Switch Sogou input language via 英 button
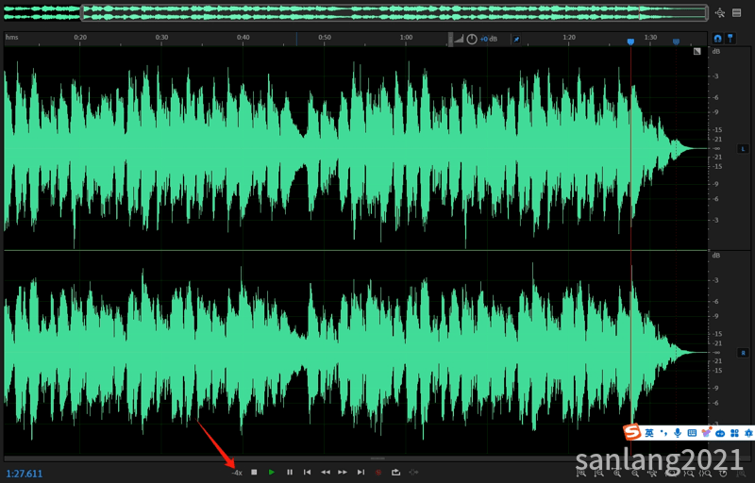 [x=650, y=432]
